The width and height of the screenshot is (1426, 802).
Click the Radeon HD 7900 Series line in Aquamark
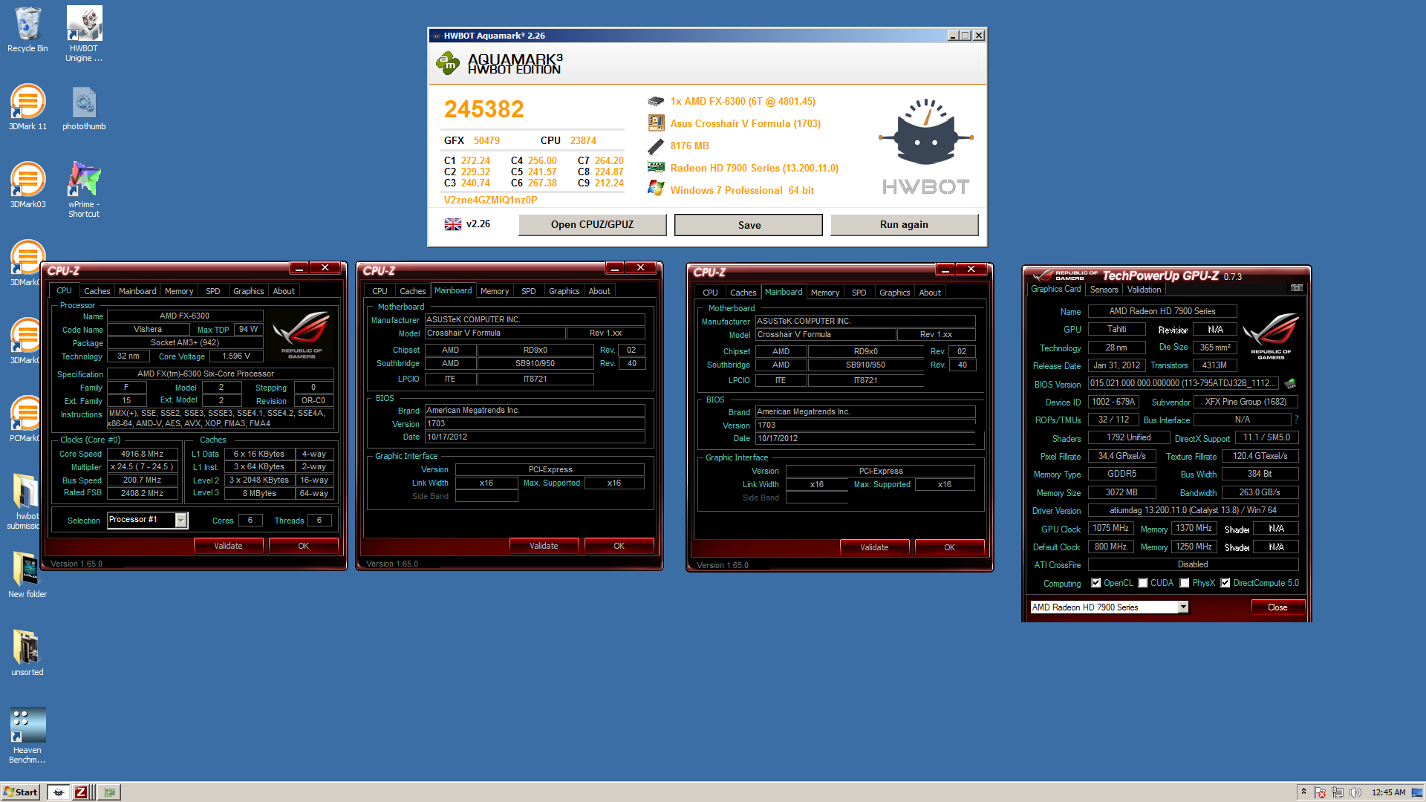(754, 168)
